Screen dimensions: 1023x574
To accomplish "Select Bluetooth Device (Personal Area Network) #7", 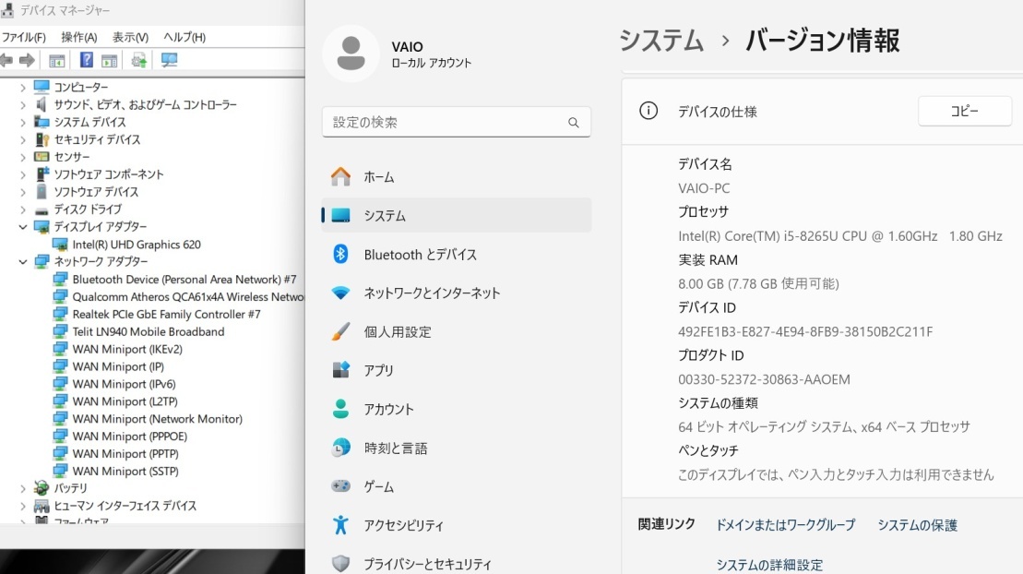I will pos(184,280).
